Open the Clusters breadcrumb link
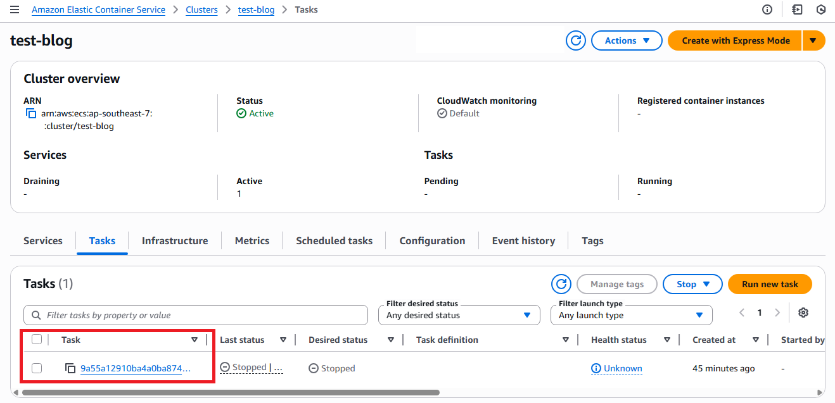 pyautogui.click(x=201, y=9)
